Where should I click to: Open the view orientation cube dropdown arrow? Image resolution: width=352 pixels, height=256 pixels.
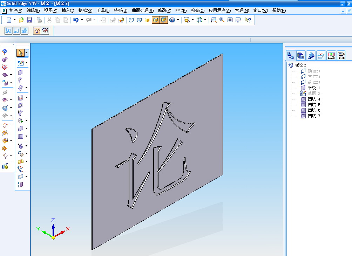pyautogui.click(x=205, y=20)
